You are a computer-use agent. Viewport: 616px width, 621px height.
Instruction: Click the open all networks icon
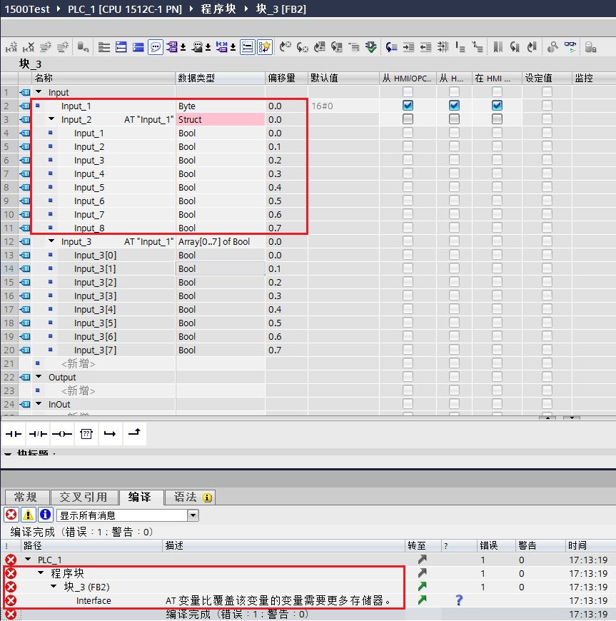pos(121,47)
